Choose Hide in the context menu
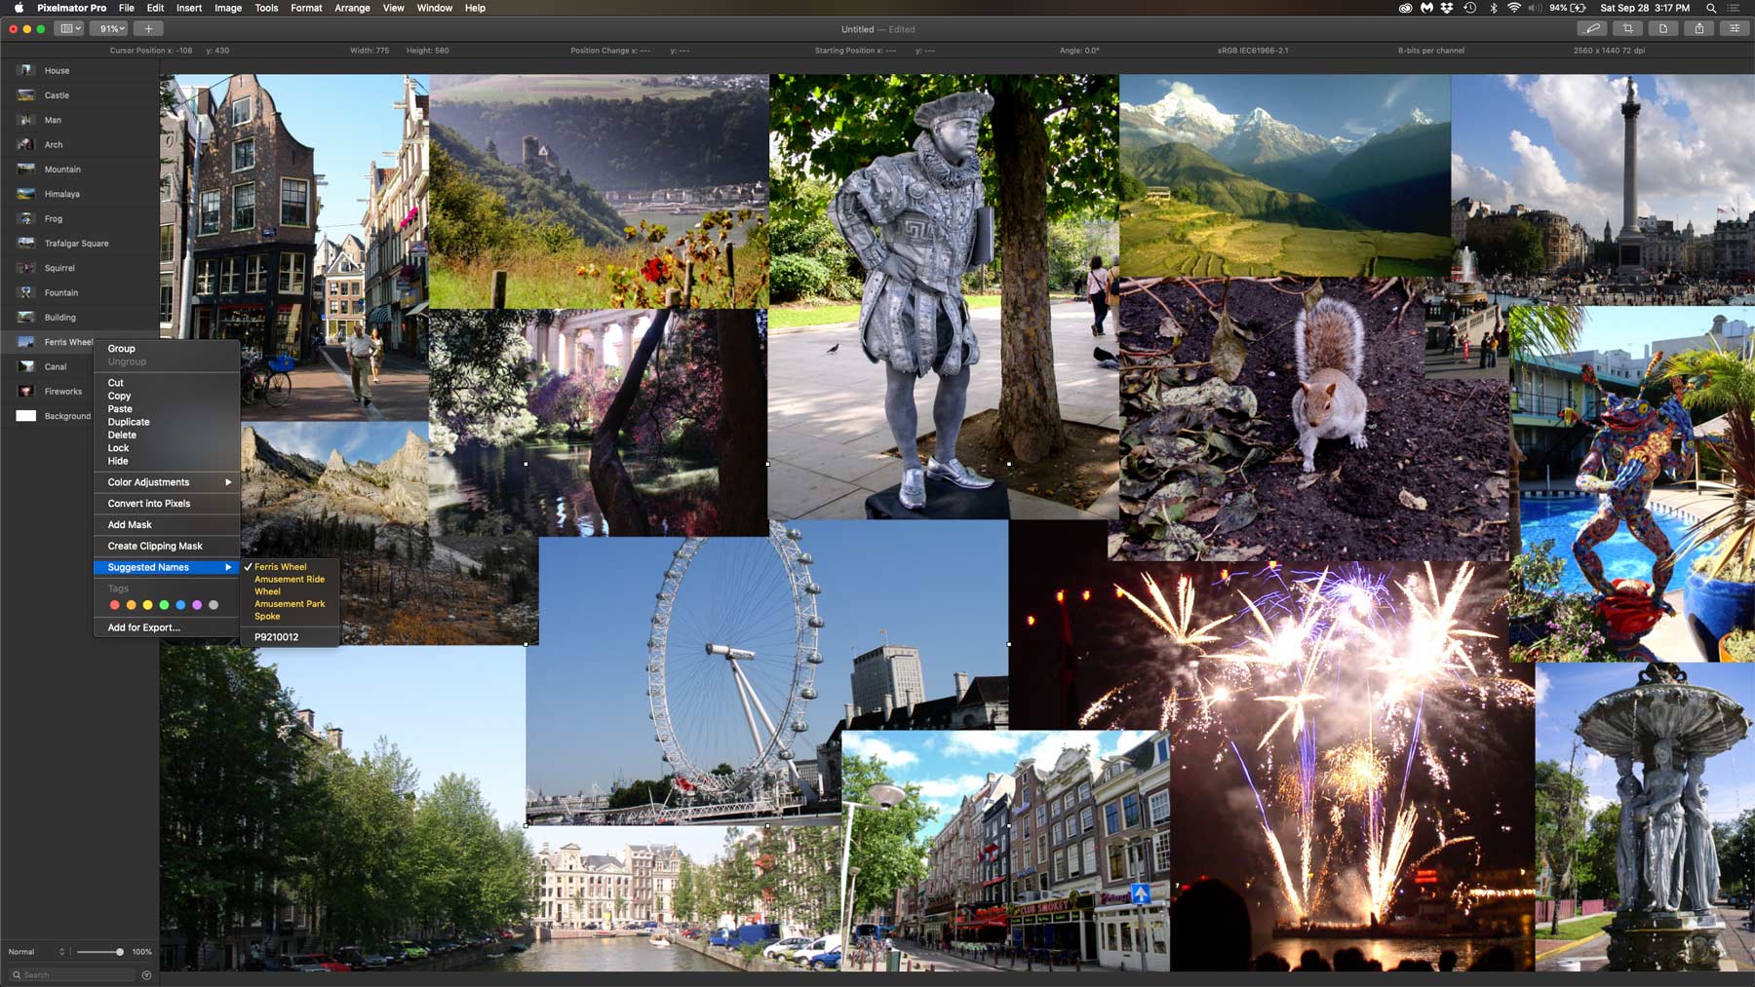The image size is (1755, 987). [167, 461]
